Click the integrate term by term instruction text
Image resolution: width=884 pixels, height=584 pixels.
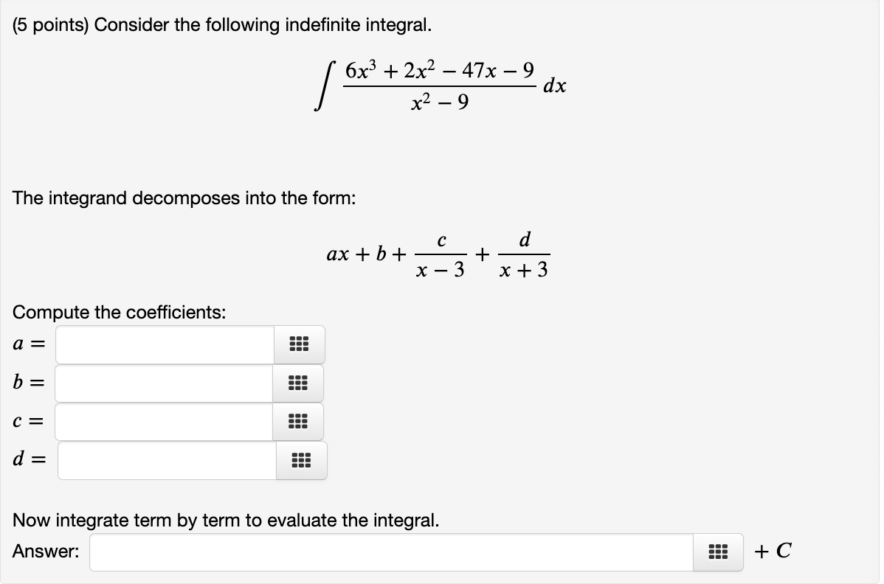225,520
